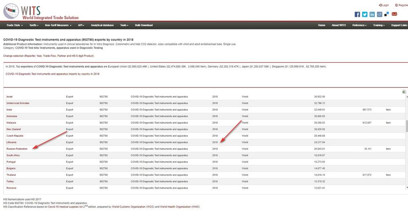Select India quantity 957,573
Image resolution: width=408 pixels, height=211 pixels.
[367, 110]
